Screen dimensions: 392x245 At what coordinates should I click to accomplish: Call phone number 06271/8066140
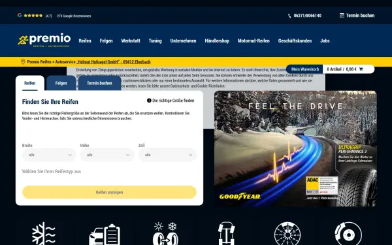(x=307, y=16)
